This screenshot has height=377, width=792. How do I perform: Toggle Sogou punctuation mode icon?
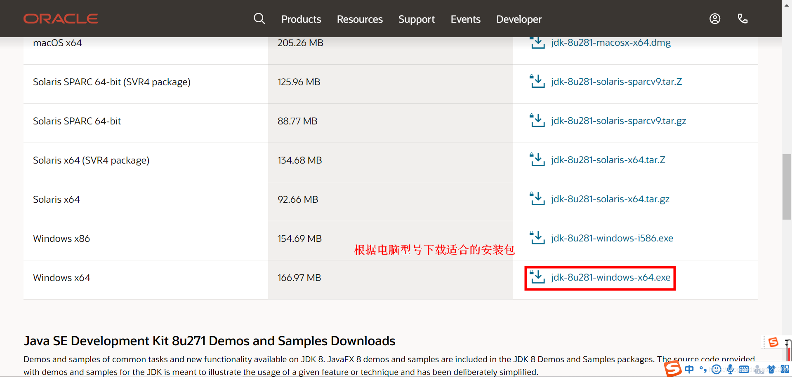[703, 369]
